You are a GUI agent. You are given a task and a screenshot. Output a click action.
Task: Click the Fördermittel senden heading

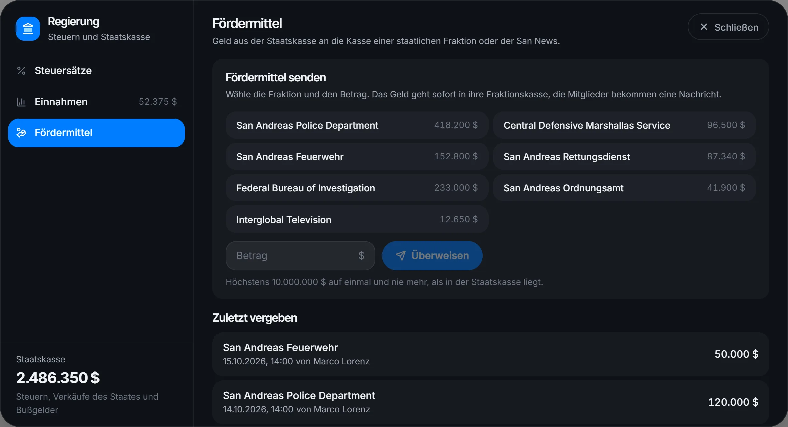click(276, 77)
